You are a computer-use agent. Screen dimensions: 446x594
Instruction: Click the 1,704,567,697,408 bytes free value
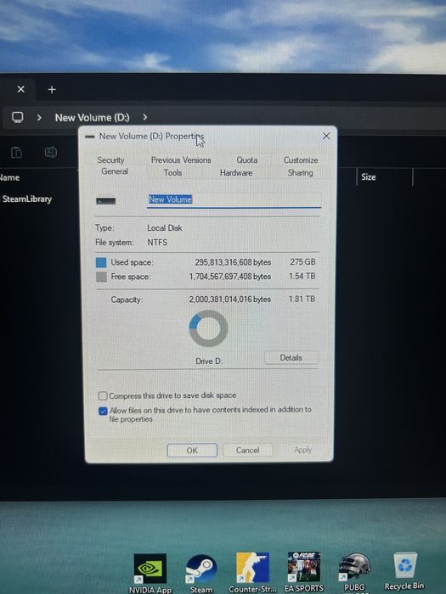(230, 277)
